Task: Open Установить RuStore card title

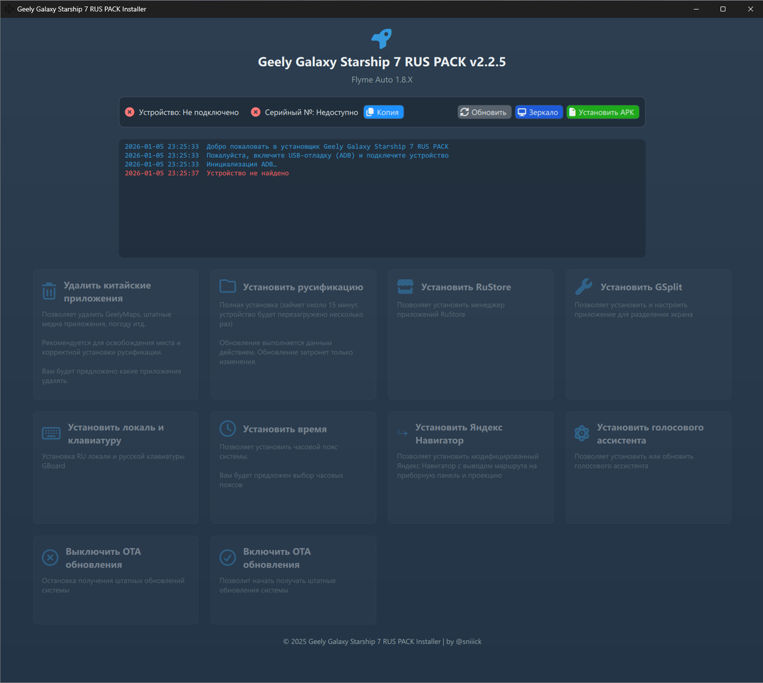Action: (466, 287)
